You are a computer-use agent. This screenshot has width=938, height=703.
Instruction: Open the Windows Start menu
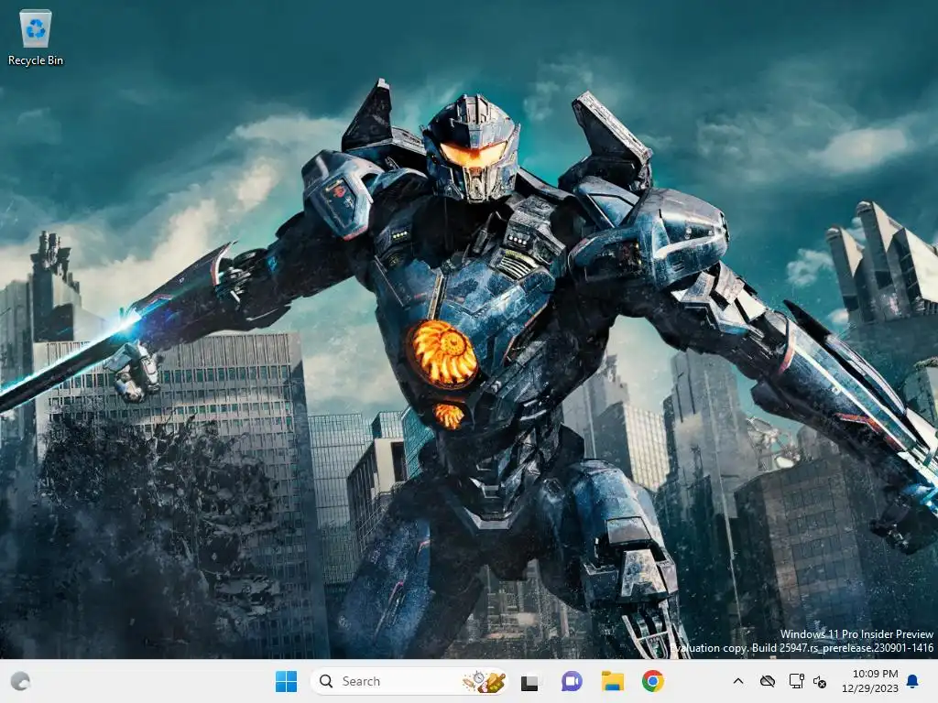pos(286,681)
